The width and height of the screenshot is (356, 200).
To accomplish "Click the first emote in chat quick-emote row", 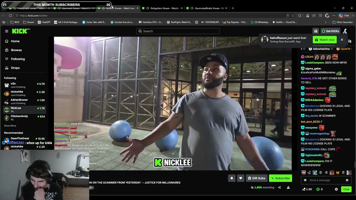I will coord(303,172).
